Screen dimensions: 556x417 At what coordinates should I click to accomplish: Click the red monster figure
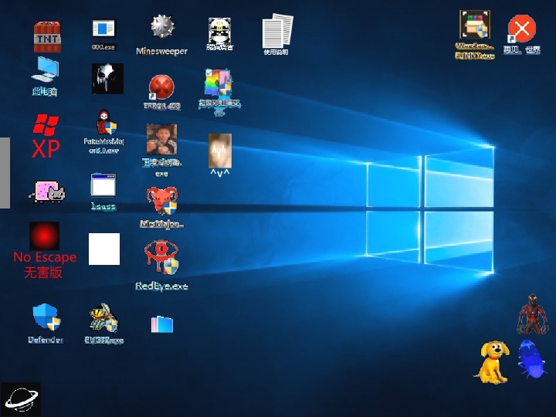click(x=533, y=314)
